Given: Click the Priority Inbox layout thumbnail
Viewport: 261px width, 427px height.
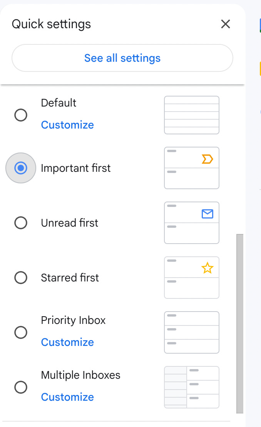Looking at the screenshot, I should 191,332.
